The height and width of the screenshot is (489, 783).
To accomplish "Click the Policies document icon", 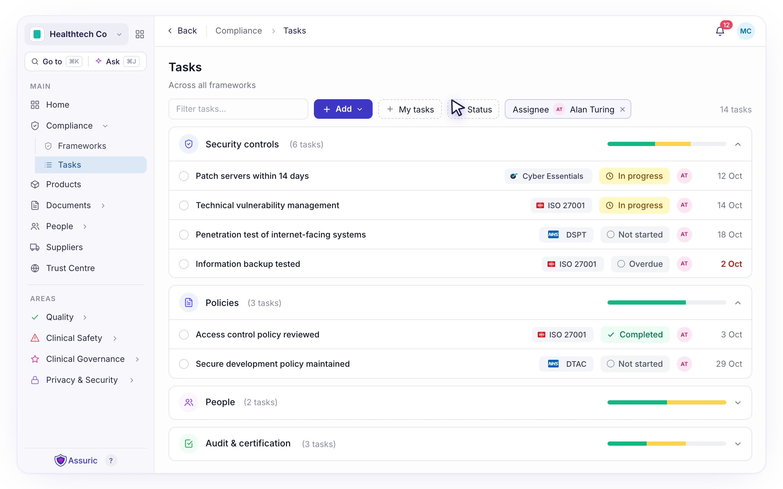I will point(189,302).
